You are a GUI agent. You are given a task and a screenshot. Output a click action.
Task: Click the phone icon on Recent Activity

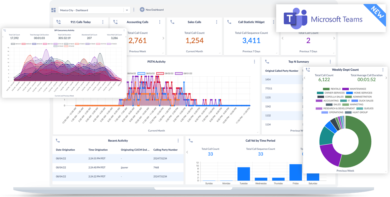58,141
